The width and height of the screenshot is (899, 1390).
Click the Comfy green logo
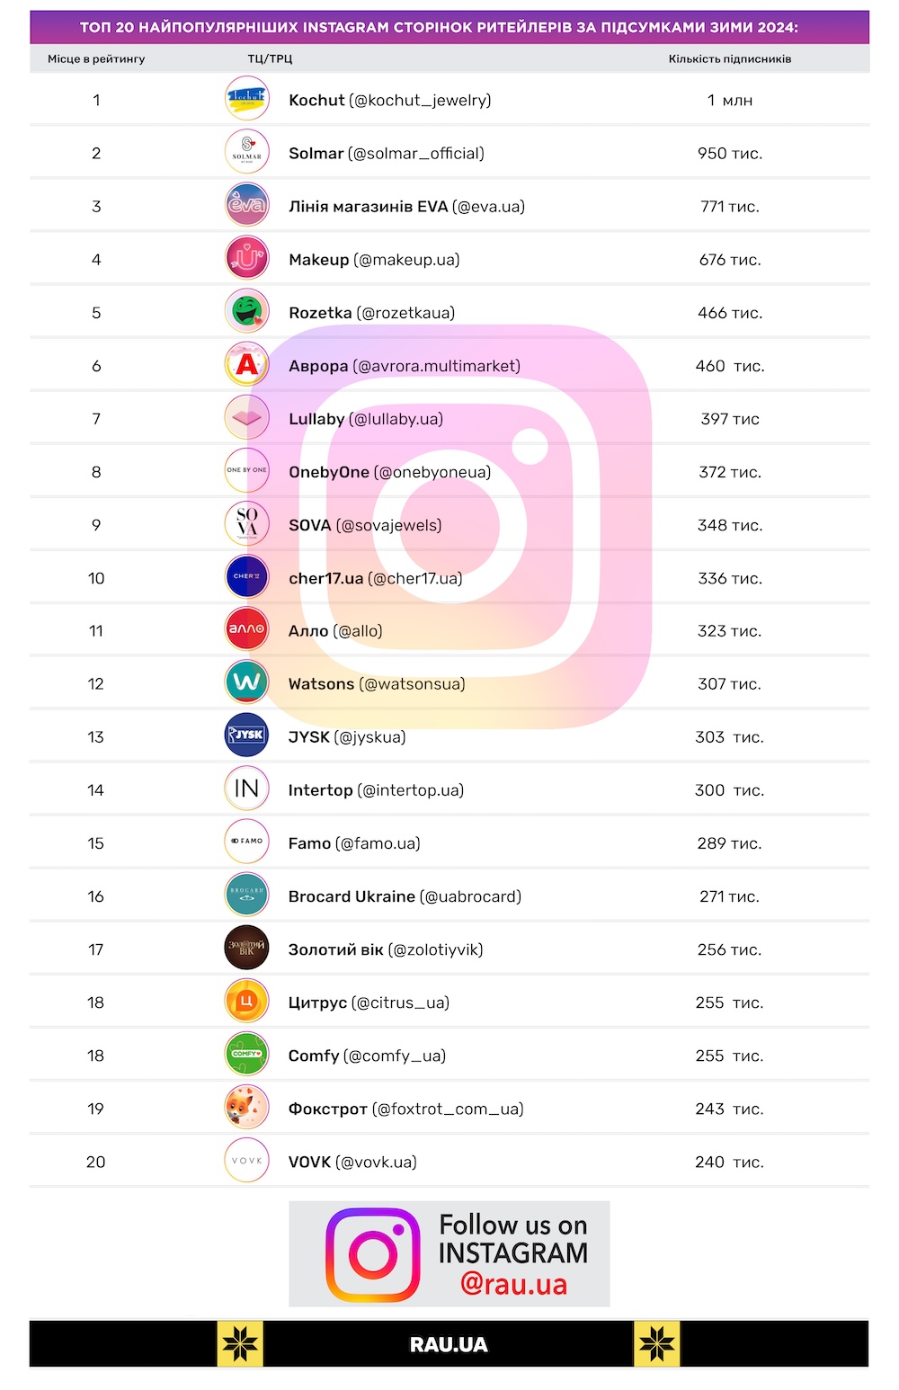tap(246, 1054)
